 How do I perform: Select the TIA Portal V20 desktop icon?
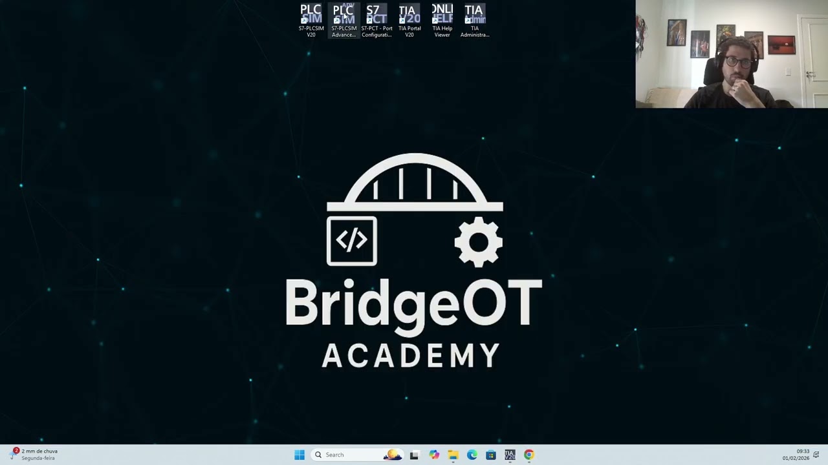point(409,21)
